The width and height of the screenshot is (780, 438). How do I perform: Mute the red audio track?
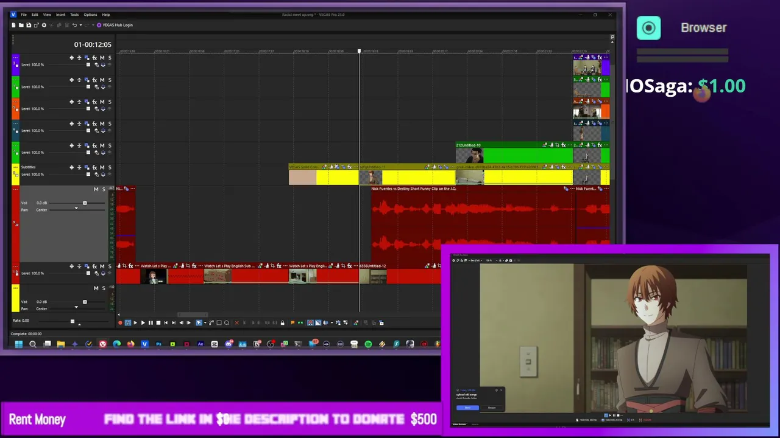pos(96,189)
